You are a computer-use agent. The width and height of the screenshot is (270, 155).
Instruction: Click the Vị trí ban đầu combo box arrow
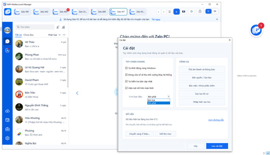point(168,97)
